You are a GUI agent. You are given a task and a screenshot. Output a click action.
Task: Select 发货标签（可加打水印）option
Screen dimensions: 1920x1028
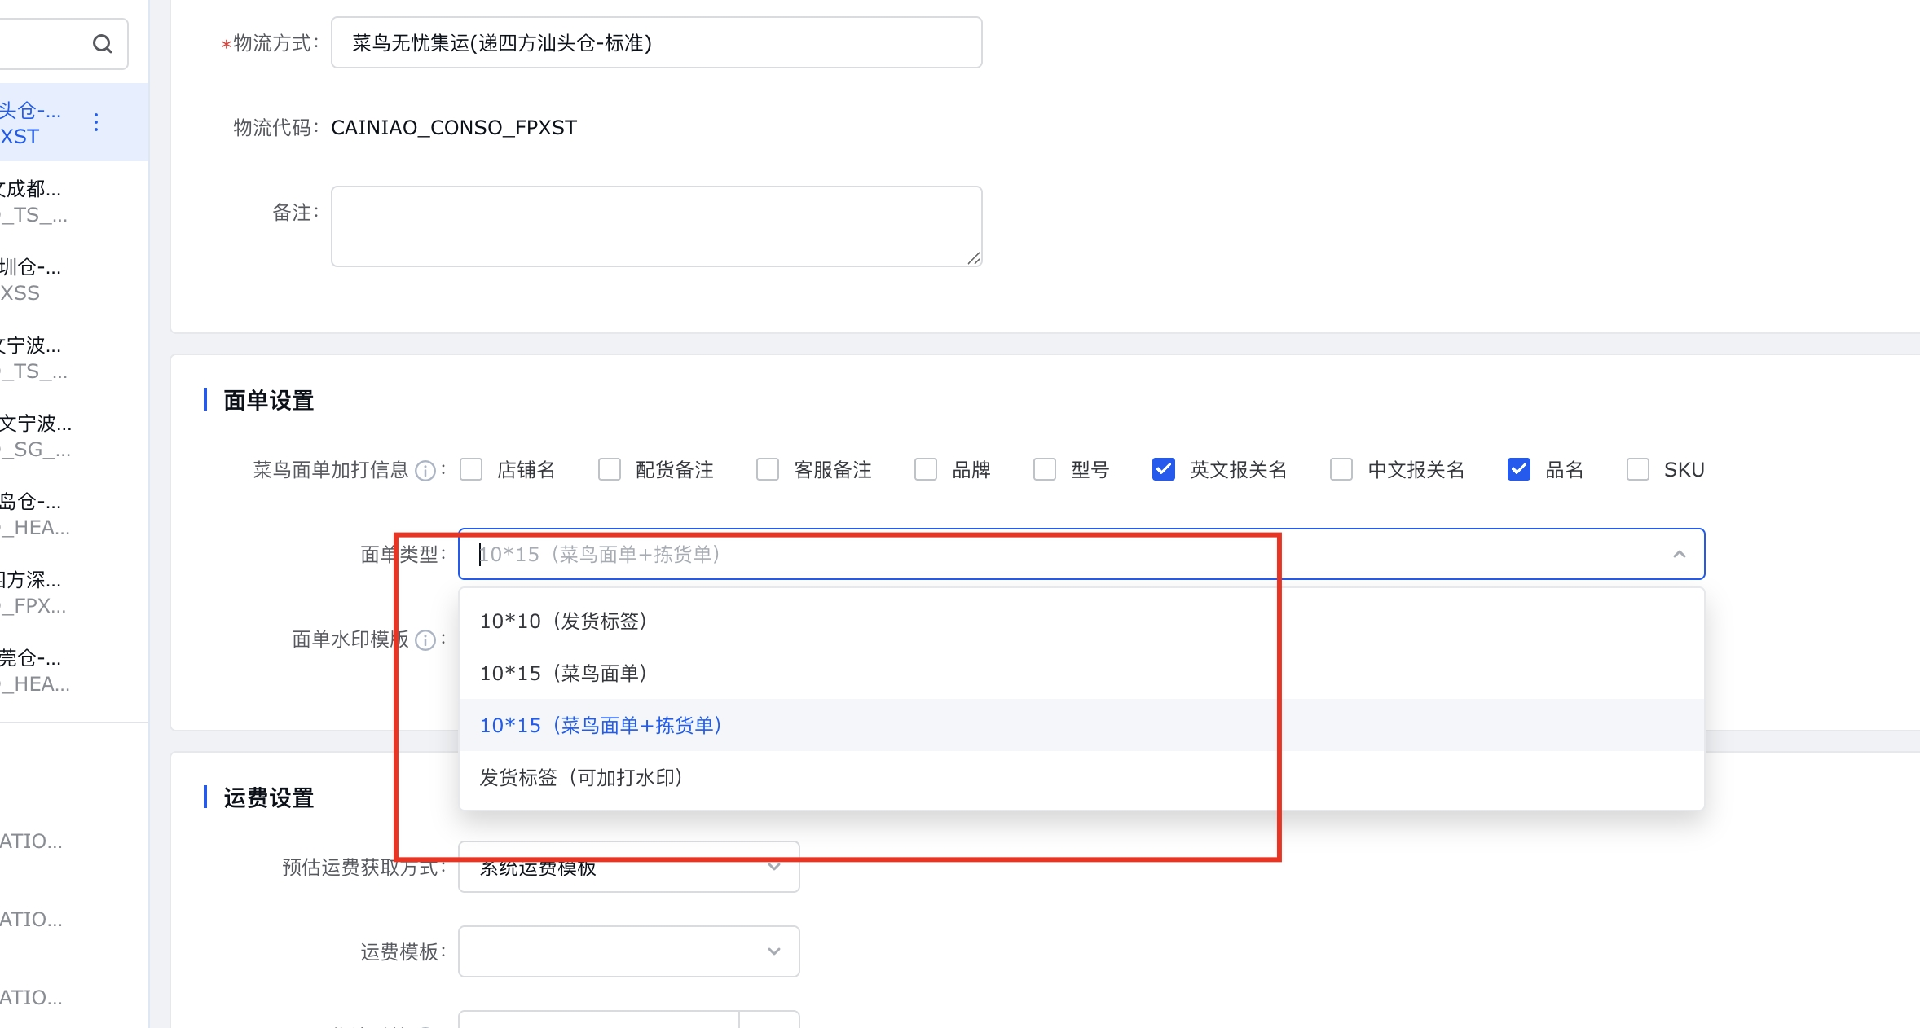(1081, 778)
